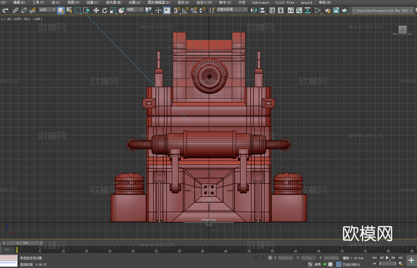
Task: Open the 全部 selection filter dropdown
Action: (47, 9)
